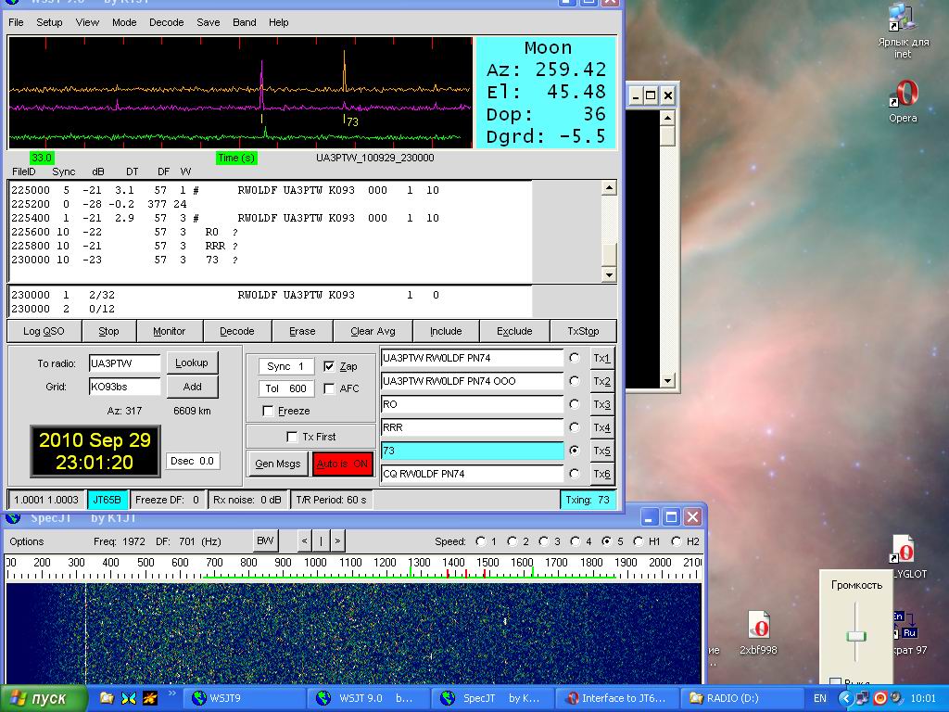
Task: Enable the AFC checkbox
Action: coord(329,388)
